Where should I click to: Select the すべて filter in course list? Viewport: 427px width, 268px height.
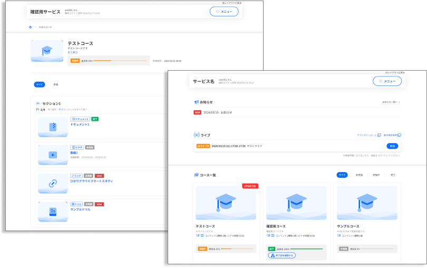pos(342,175)
